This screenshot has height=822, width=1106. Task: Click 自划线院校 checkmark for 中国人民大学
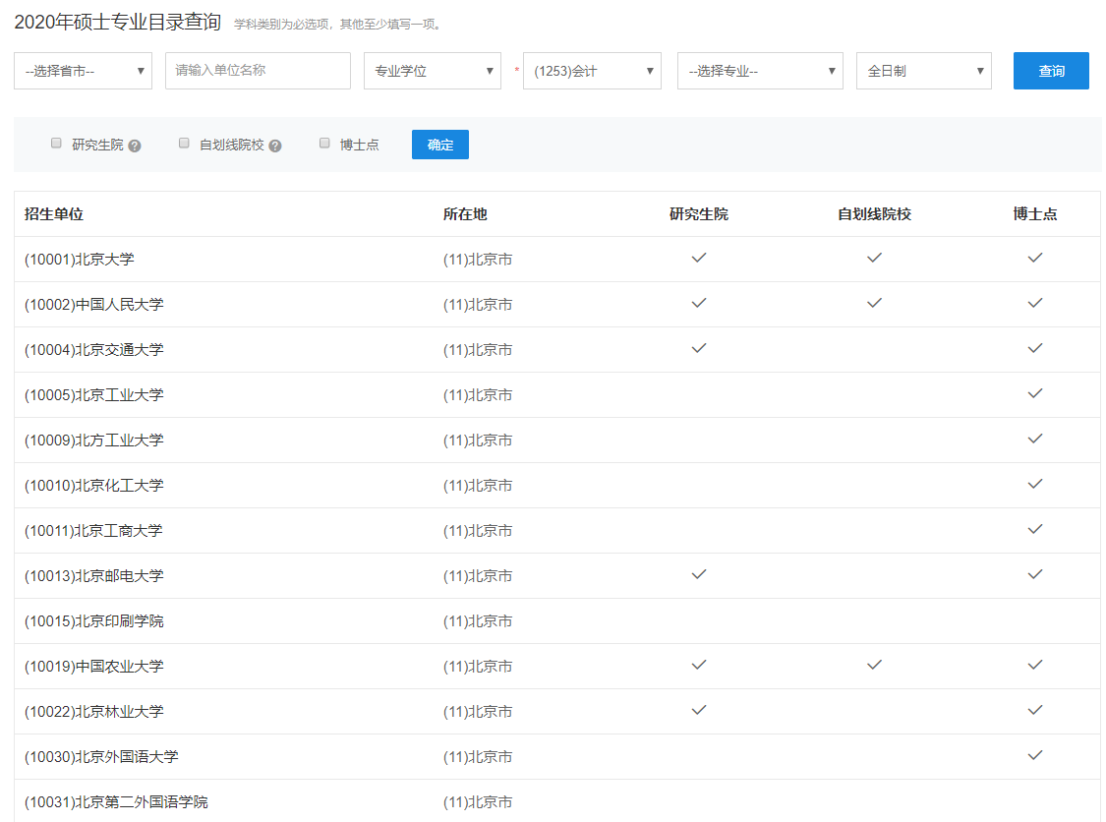874,303
